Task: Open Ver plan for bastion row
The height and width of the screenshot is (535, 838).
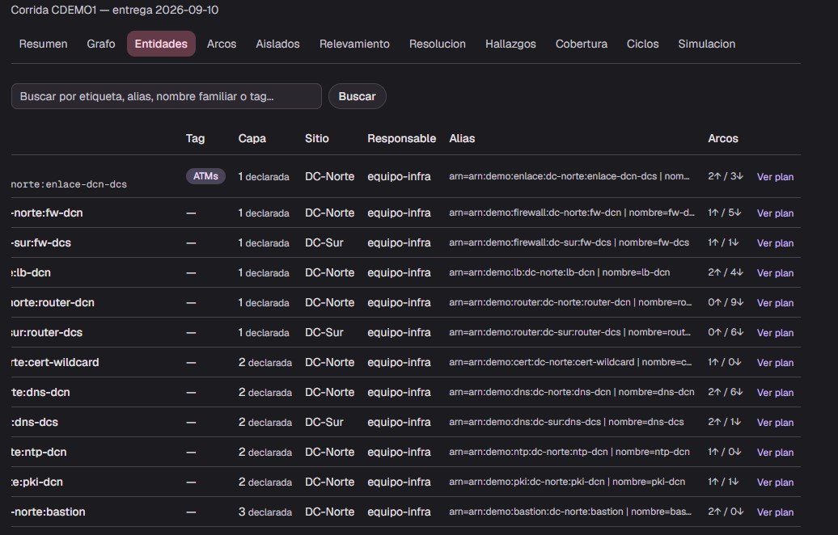Action: 775,512
